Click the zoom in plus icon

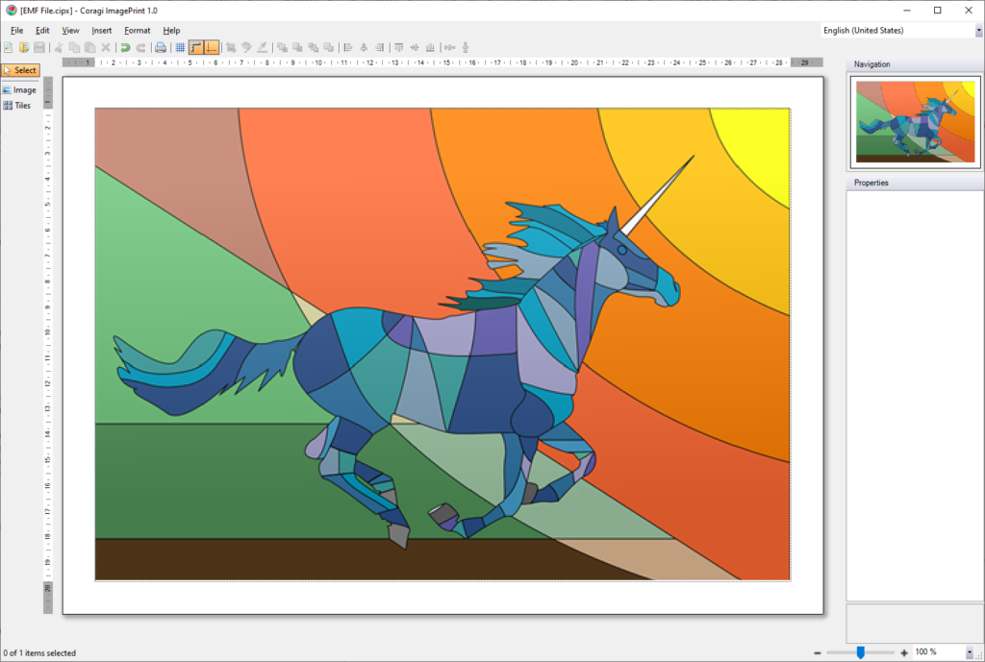pyautogui.click(x=904, y=652)
